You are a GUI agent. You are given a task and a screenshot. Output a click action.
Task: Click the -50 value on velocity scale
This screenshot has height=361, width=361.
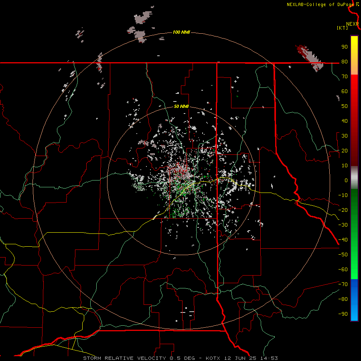pos(343,255)
